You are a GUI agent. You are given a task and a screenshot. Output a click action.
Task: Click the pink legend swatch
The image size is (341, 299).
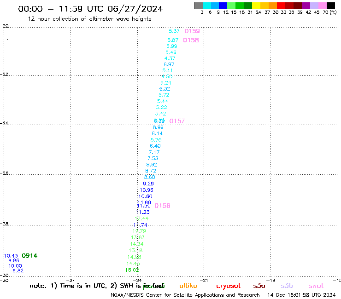click(323, 6)
